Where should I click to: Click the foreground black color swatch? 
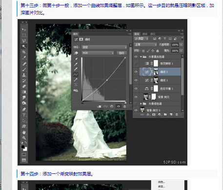pos(23,146)
